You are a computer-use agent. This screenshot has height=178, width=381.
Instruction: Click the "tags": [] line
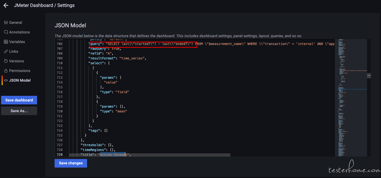(98, 130)
